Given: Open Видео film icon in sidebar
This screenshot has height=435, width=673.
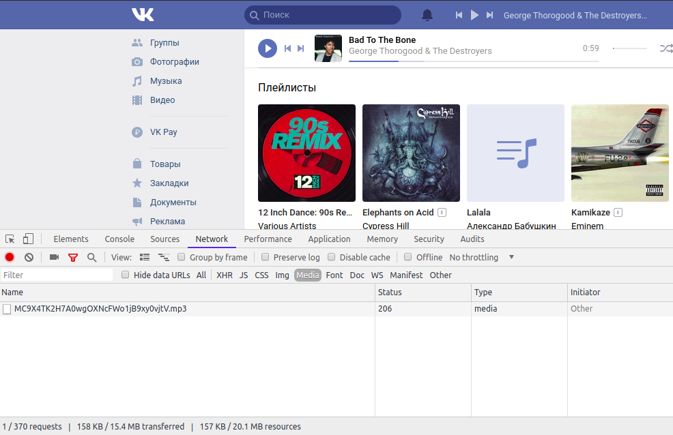Looking at the screenshot, I should pyautogui.click(x=137, y=100).
